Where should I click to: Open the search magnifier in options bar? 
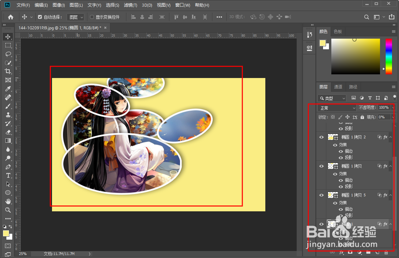[366, 17]
